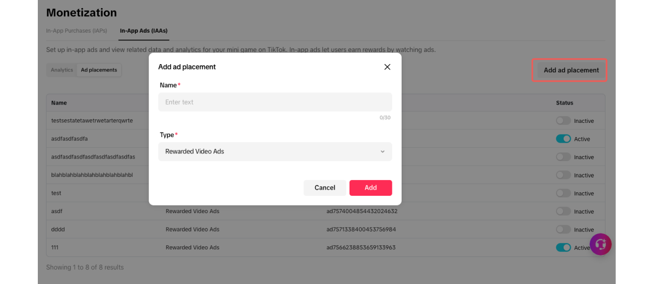Focus the Name text input field
This screenshot has width=654, height=284.
275,102
